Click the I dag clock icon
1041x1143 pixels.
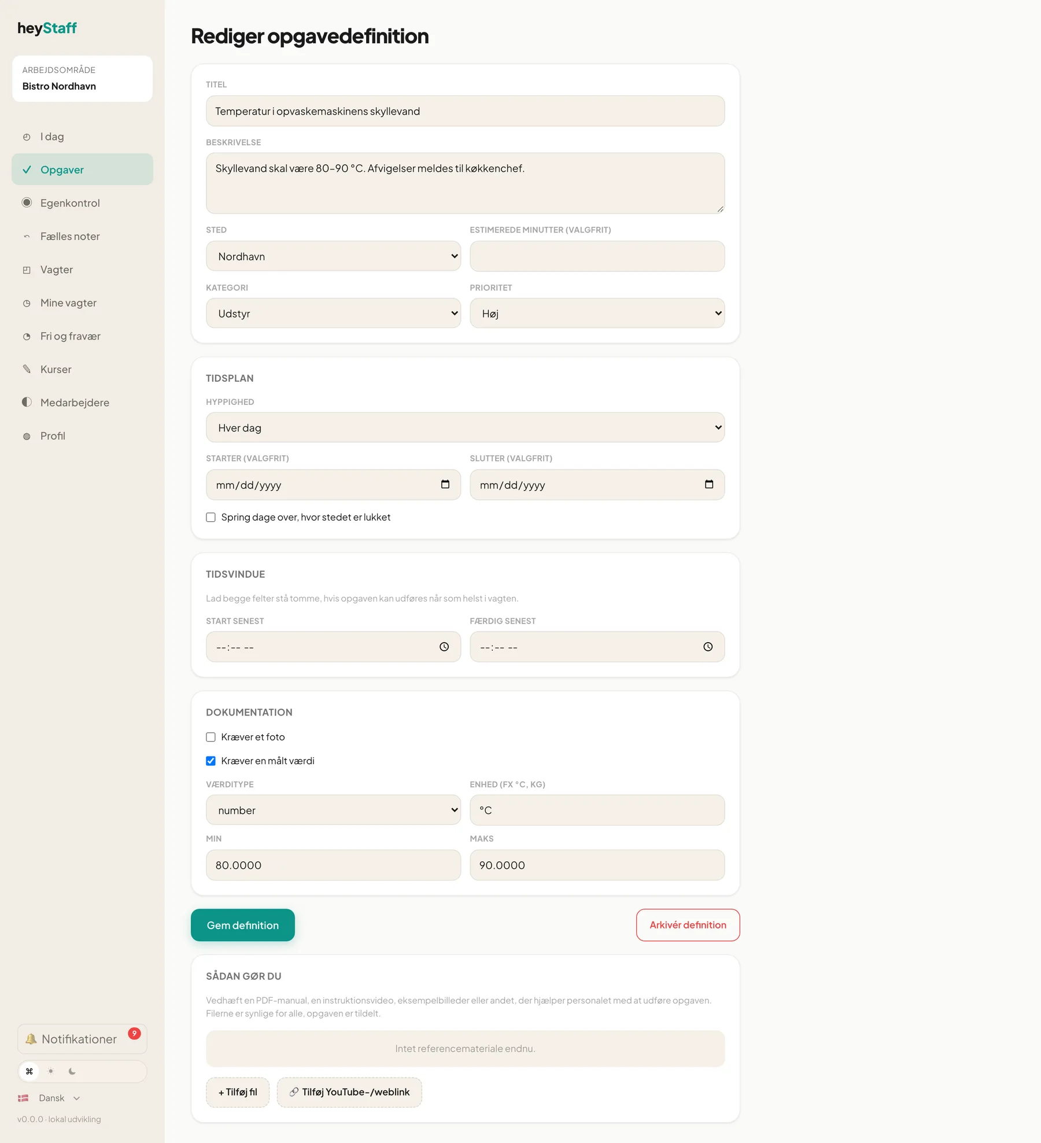pos(27,137)
